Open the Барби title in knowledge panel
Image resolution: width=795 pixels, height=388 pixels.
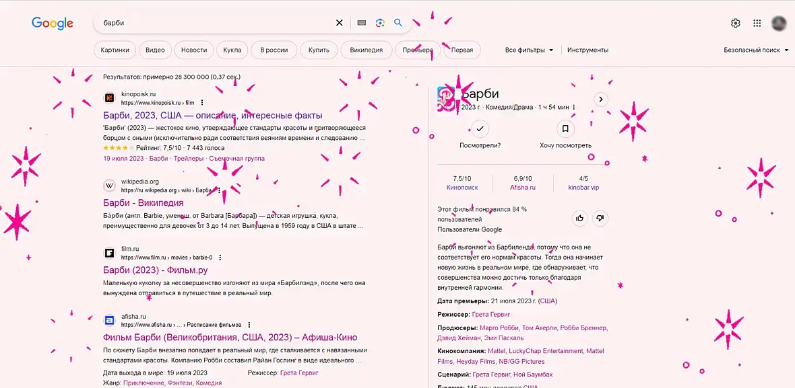click(x=480, y=93)
